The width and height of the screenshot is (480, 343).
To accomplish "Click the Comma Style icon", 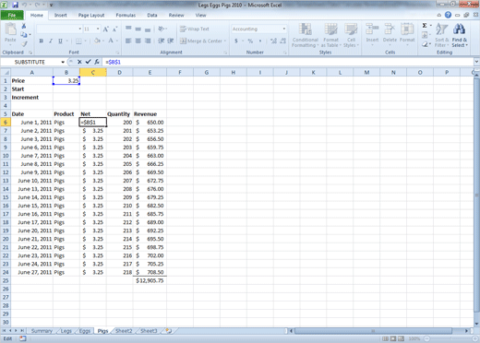I will pyautogui.click(x=260, y=41).
